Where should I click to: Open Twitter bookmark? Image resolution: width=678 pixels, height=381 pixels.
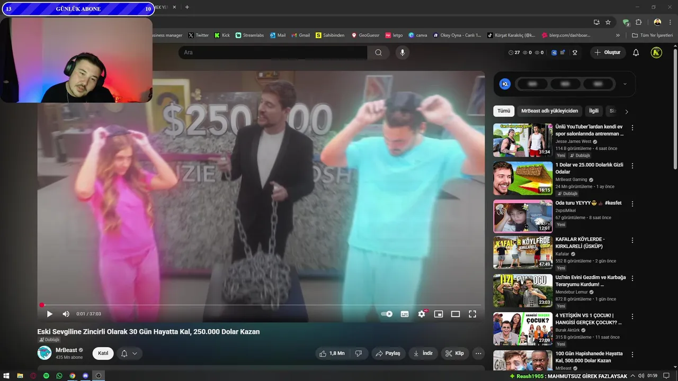(x=199, y=35)
